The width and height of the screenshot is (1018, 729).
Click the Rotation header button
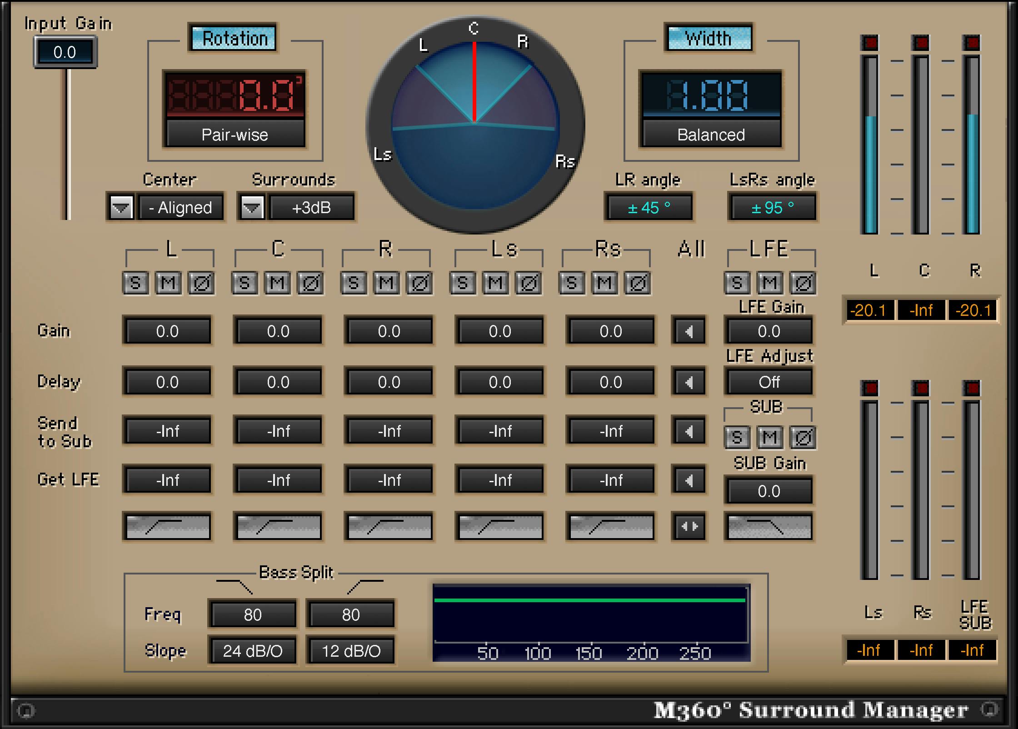[x=234, y=38]
